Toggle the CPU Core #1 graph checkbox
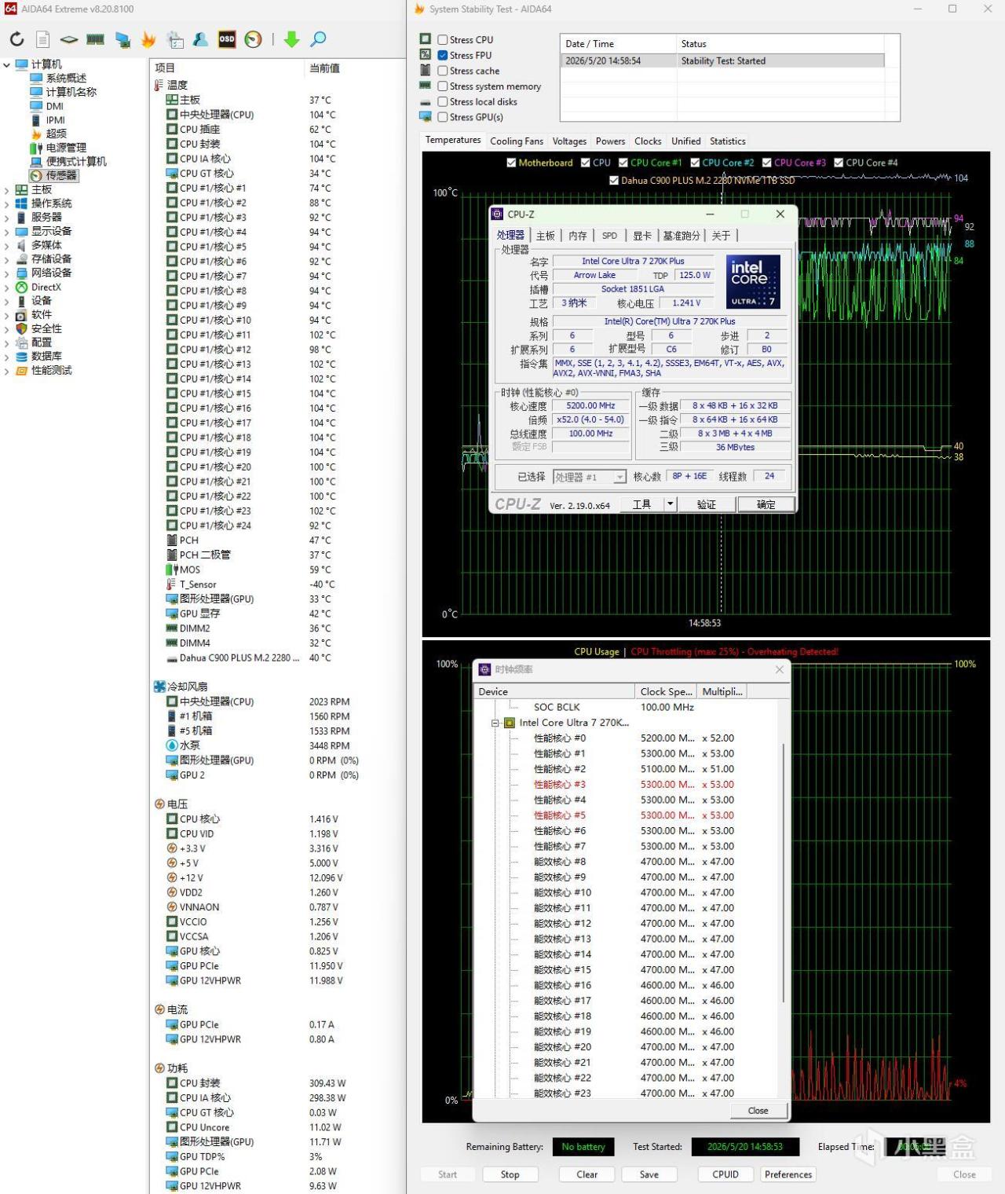 coord(623,163)
